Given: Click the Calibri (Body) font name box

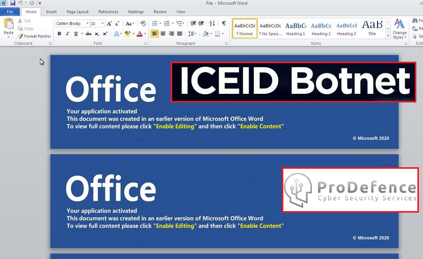Looking at the screenshot, I should point(70,23).
